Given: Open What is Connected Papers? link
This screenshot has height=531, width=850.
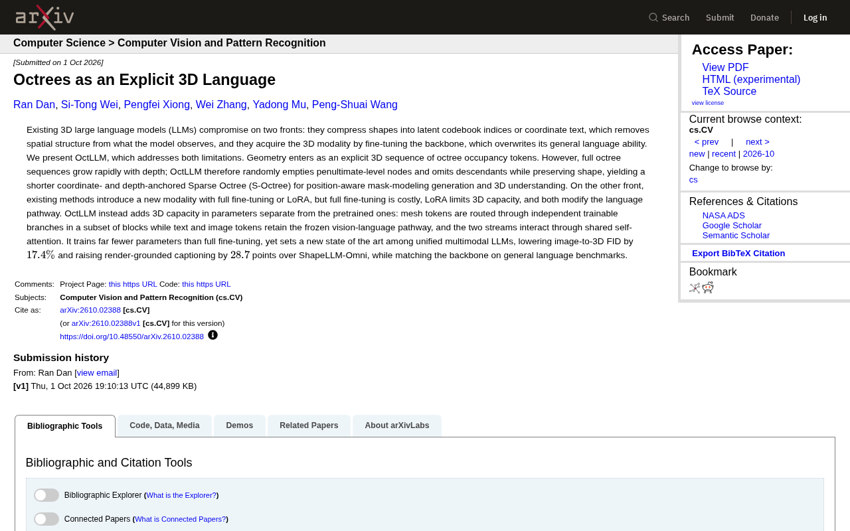Looking at the screenshot, I should pos(181,519).
